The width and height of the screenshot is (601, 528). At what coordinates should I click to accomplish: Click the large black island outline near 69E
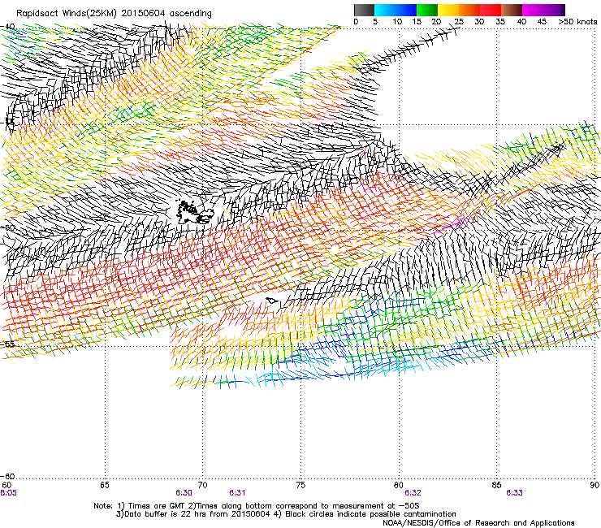click(x=194, y=212)
